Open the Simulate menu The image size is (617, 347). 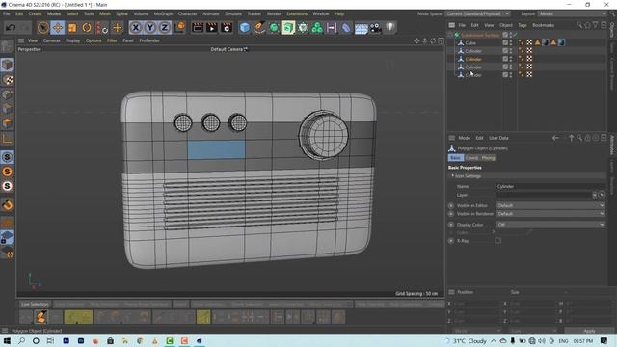[233, 13]
